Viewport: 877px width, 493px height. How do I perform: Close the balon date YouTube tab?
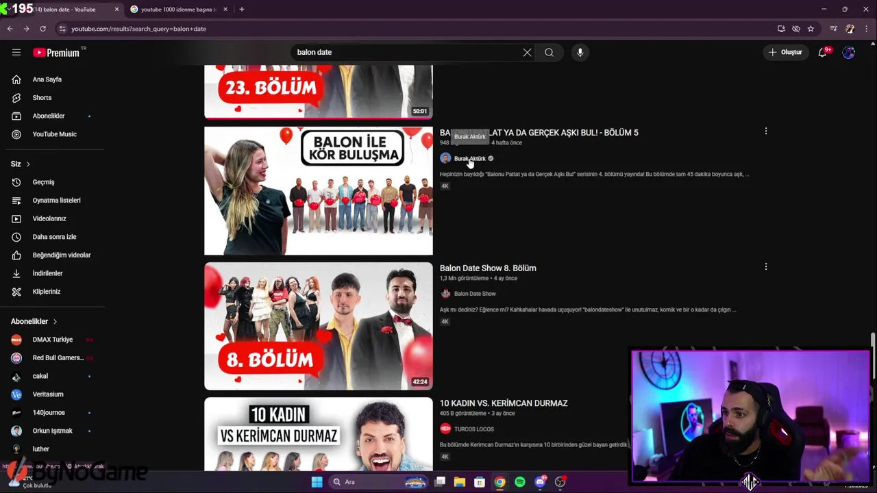(116, 10)
